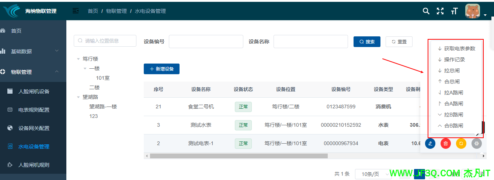The height and width of the screenshot is (180, 494).
Task: Click the 设备编号 input field
Action: (206, 42)
